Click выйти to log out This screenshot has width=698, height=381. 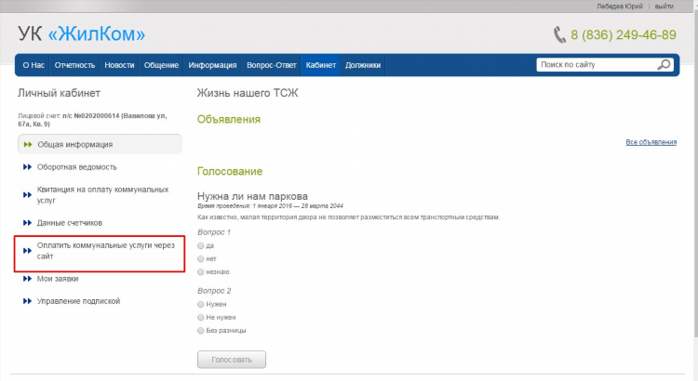pos(664,7)
